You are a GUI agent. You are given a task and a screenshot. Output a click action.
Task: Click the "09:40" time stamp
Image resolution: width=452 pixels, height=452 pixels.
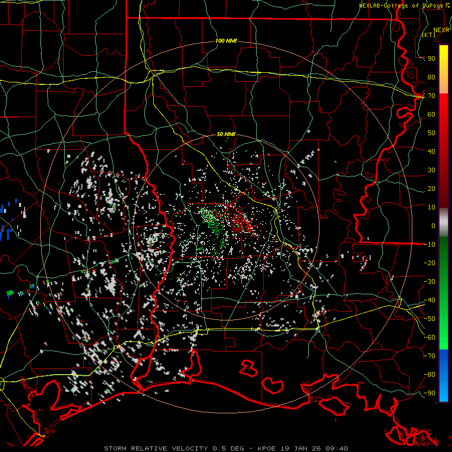click(336, 448)
